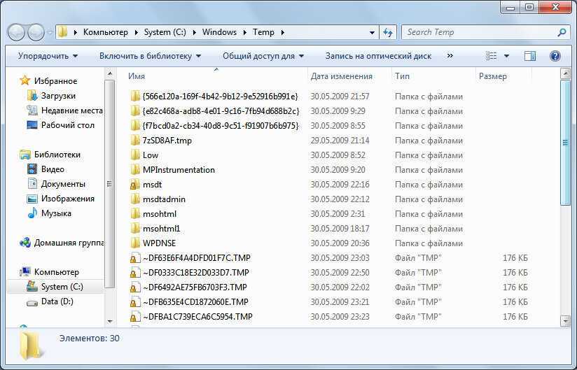Click the Windows breadcrumb segment
Screen dimensions: 577x370
coord(219,32)
